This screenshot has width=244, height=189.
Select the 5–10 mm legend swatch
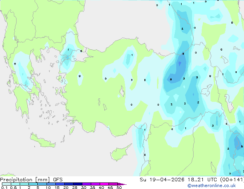42,184
